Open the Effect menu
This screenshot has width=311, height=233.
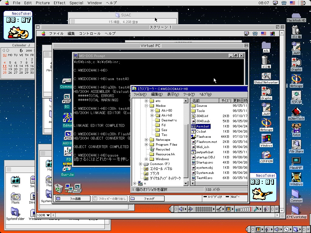59,3
